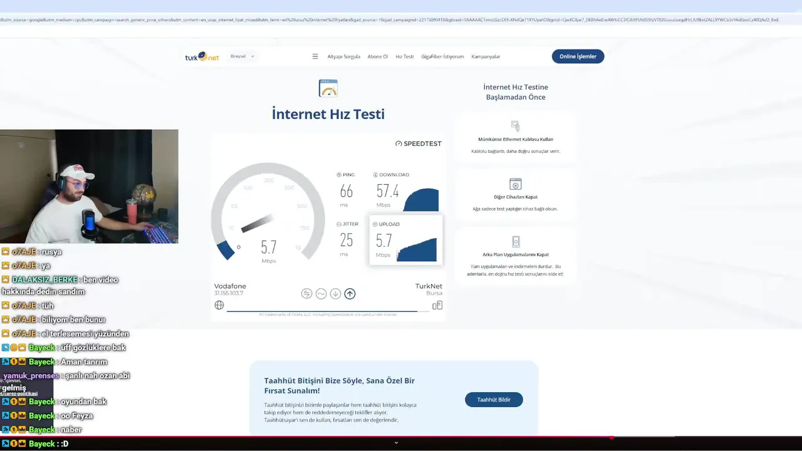Click the 57.4 download value
This screenshot has height=451, width=802.
[387, 191]
